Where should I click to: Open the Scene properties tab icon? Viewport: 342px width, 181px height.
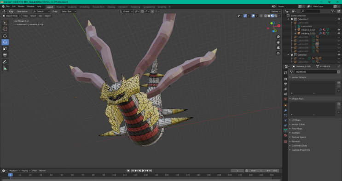point(285,94)
